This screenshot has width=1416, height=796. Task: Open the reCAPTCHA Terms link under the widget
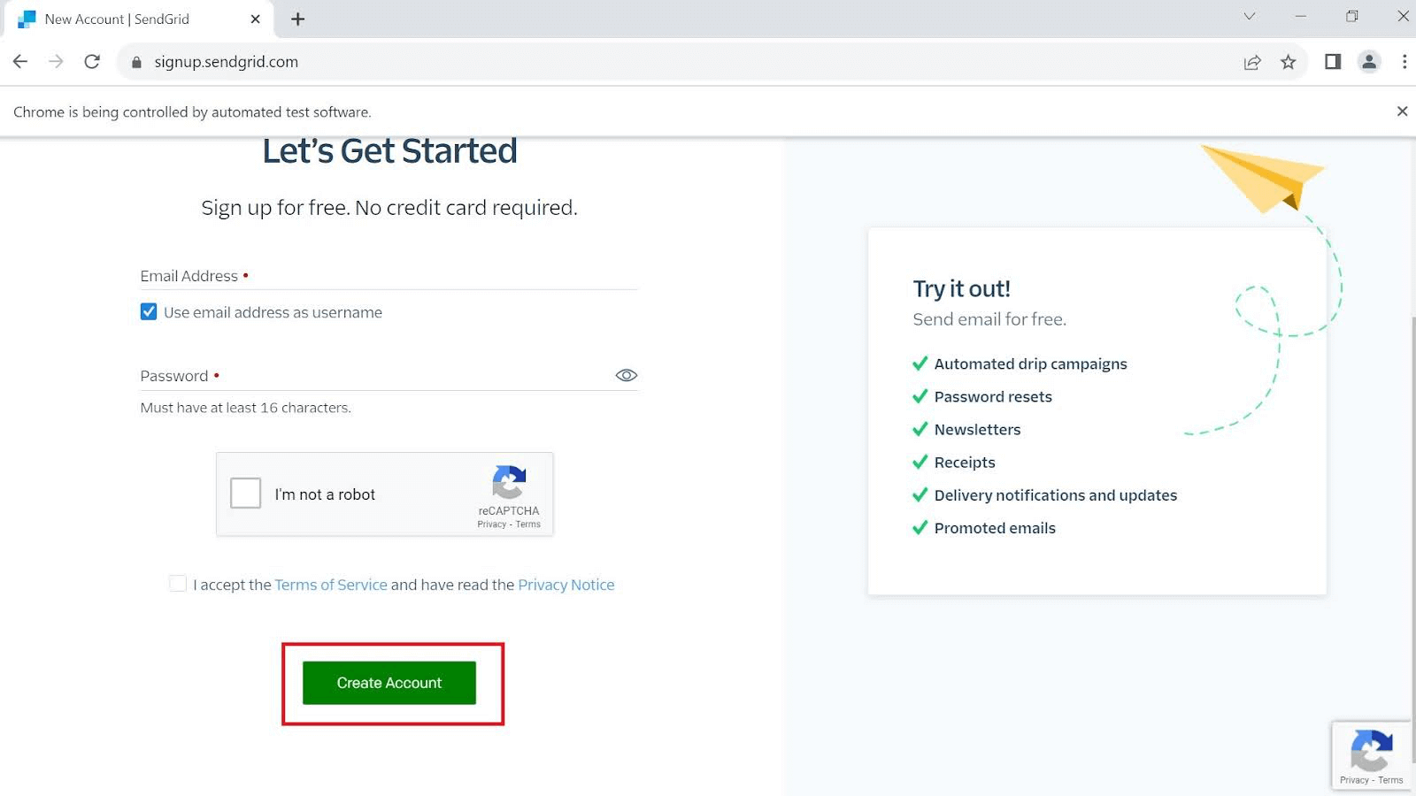point(527,524)
